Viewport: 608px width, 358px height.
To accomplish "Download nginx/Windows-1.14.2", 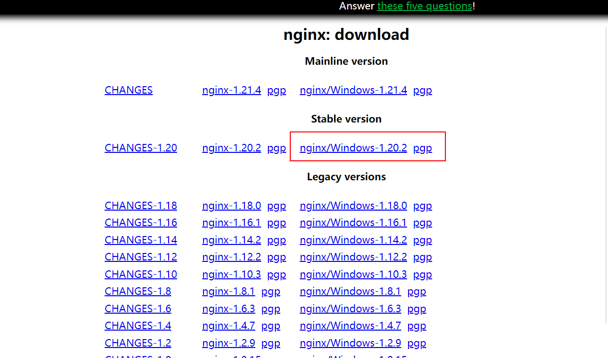I will pyautogui.click(x=353, y=240).
